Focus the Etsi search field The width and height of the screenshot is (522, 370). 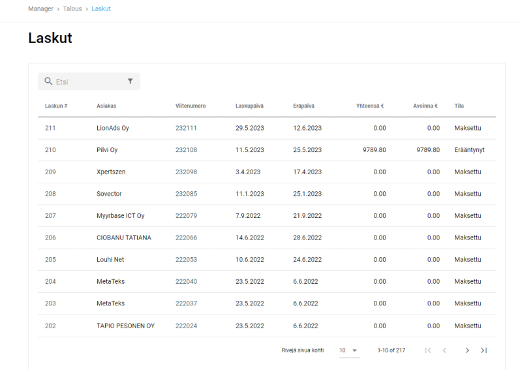pos(89,82)
